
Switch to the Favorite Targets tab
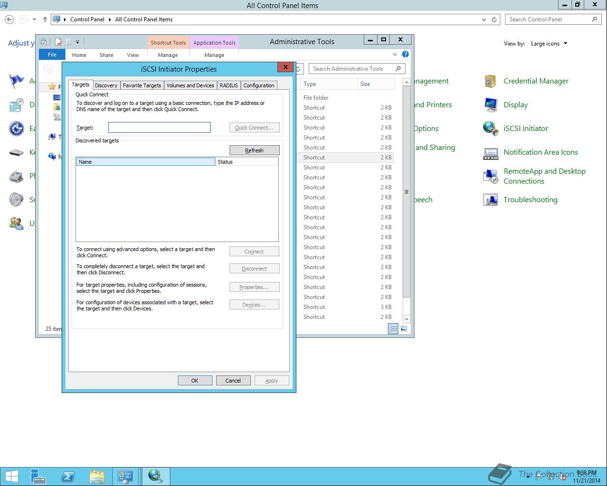coord(142,85)
